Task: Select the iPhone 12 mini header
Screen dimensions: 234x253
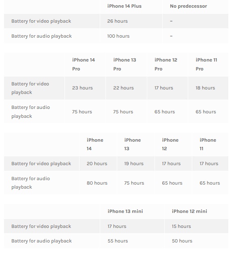Action: [189, 211]
